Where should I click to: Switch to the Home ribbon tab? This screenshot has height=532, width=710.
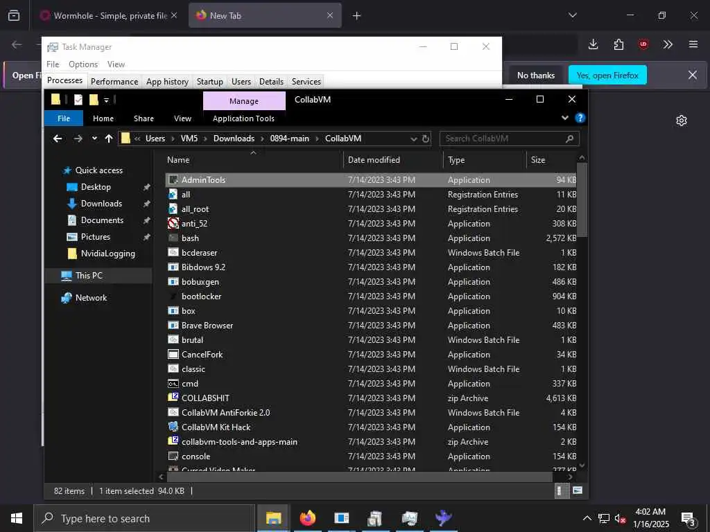click(103, 118)
